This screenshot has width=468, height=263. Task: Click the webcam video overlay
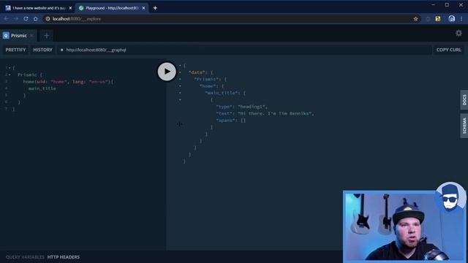pos(405,226)
